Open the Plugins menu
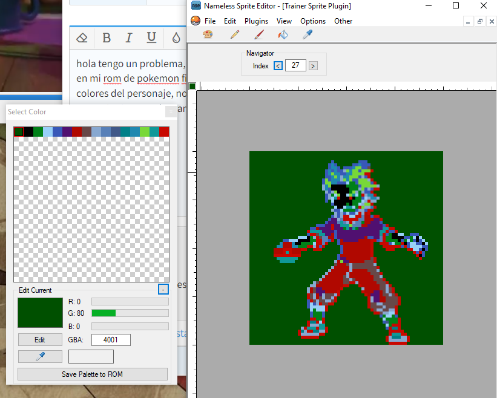The image size is (497, 398). pos(256,21)
